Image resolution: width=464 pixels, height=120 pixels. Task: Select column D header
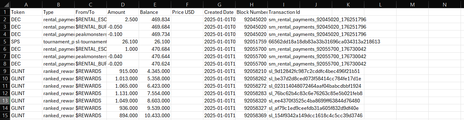coord(123,5)
